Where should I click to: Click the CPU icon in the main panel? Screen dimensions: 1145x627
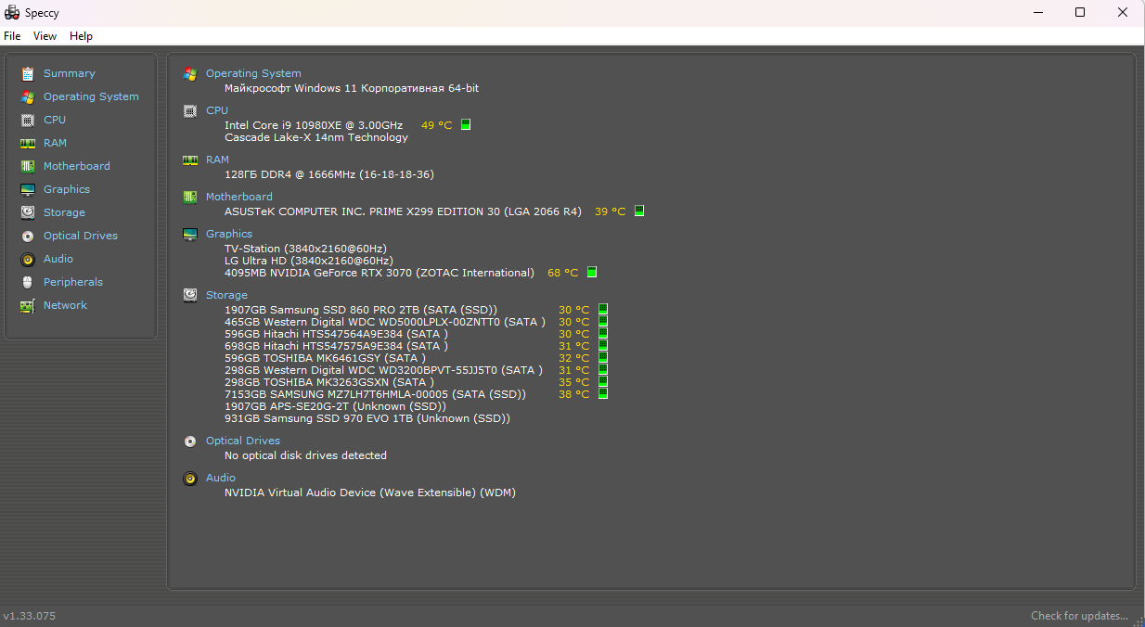click(190, 110)
